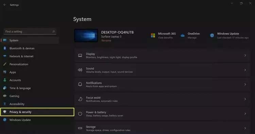The image size is (255, 134).
Task: Click the Personalization brush icon
Action: pos(5,64)
